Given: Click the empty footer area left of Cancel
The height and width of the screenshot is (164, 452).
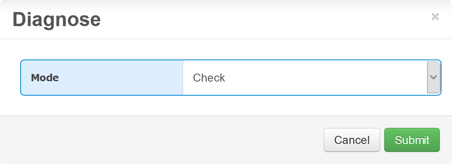Looking at the screenshot, I should pyautogui.click(x=161, y=140).
